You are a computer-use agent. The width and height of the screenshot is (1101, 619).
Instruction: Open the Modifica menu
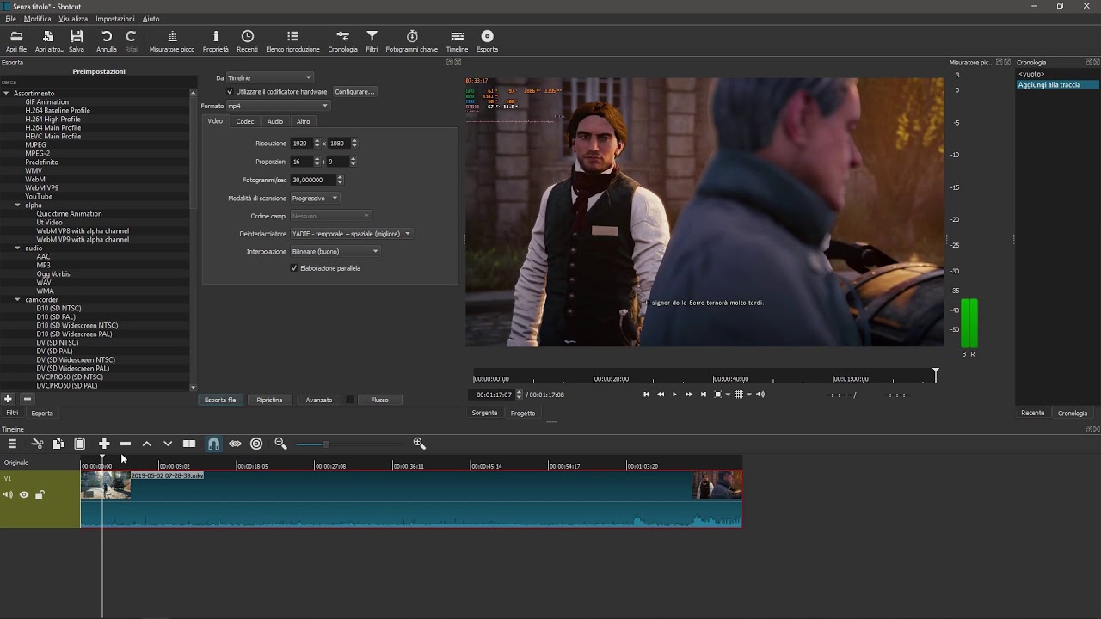pos(37,19)
